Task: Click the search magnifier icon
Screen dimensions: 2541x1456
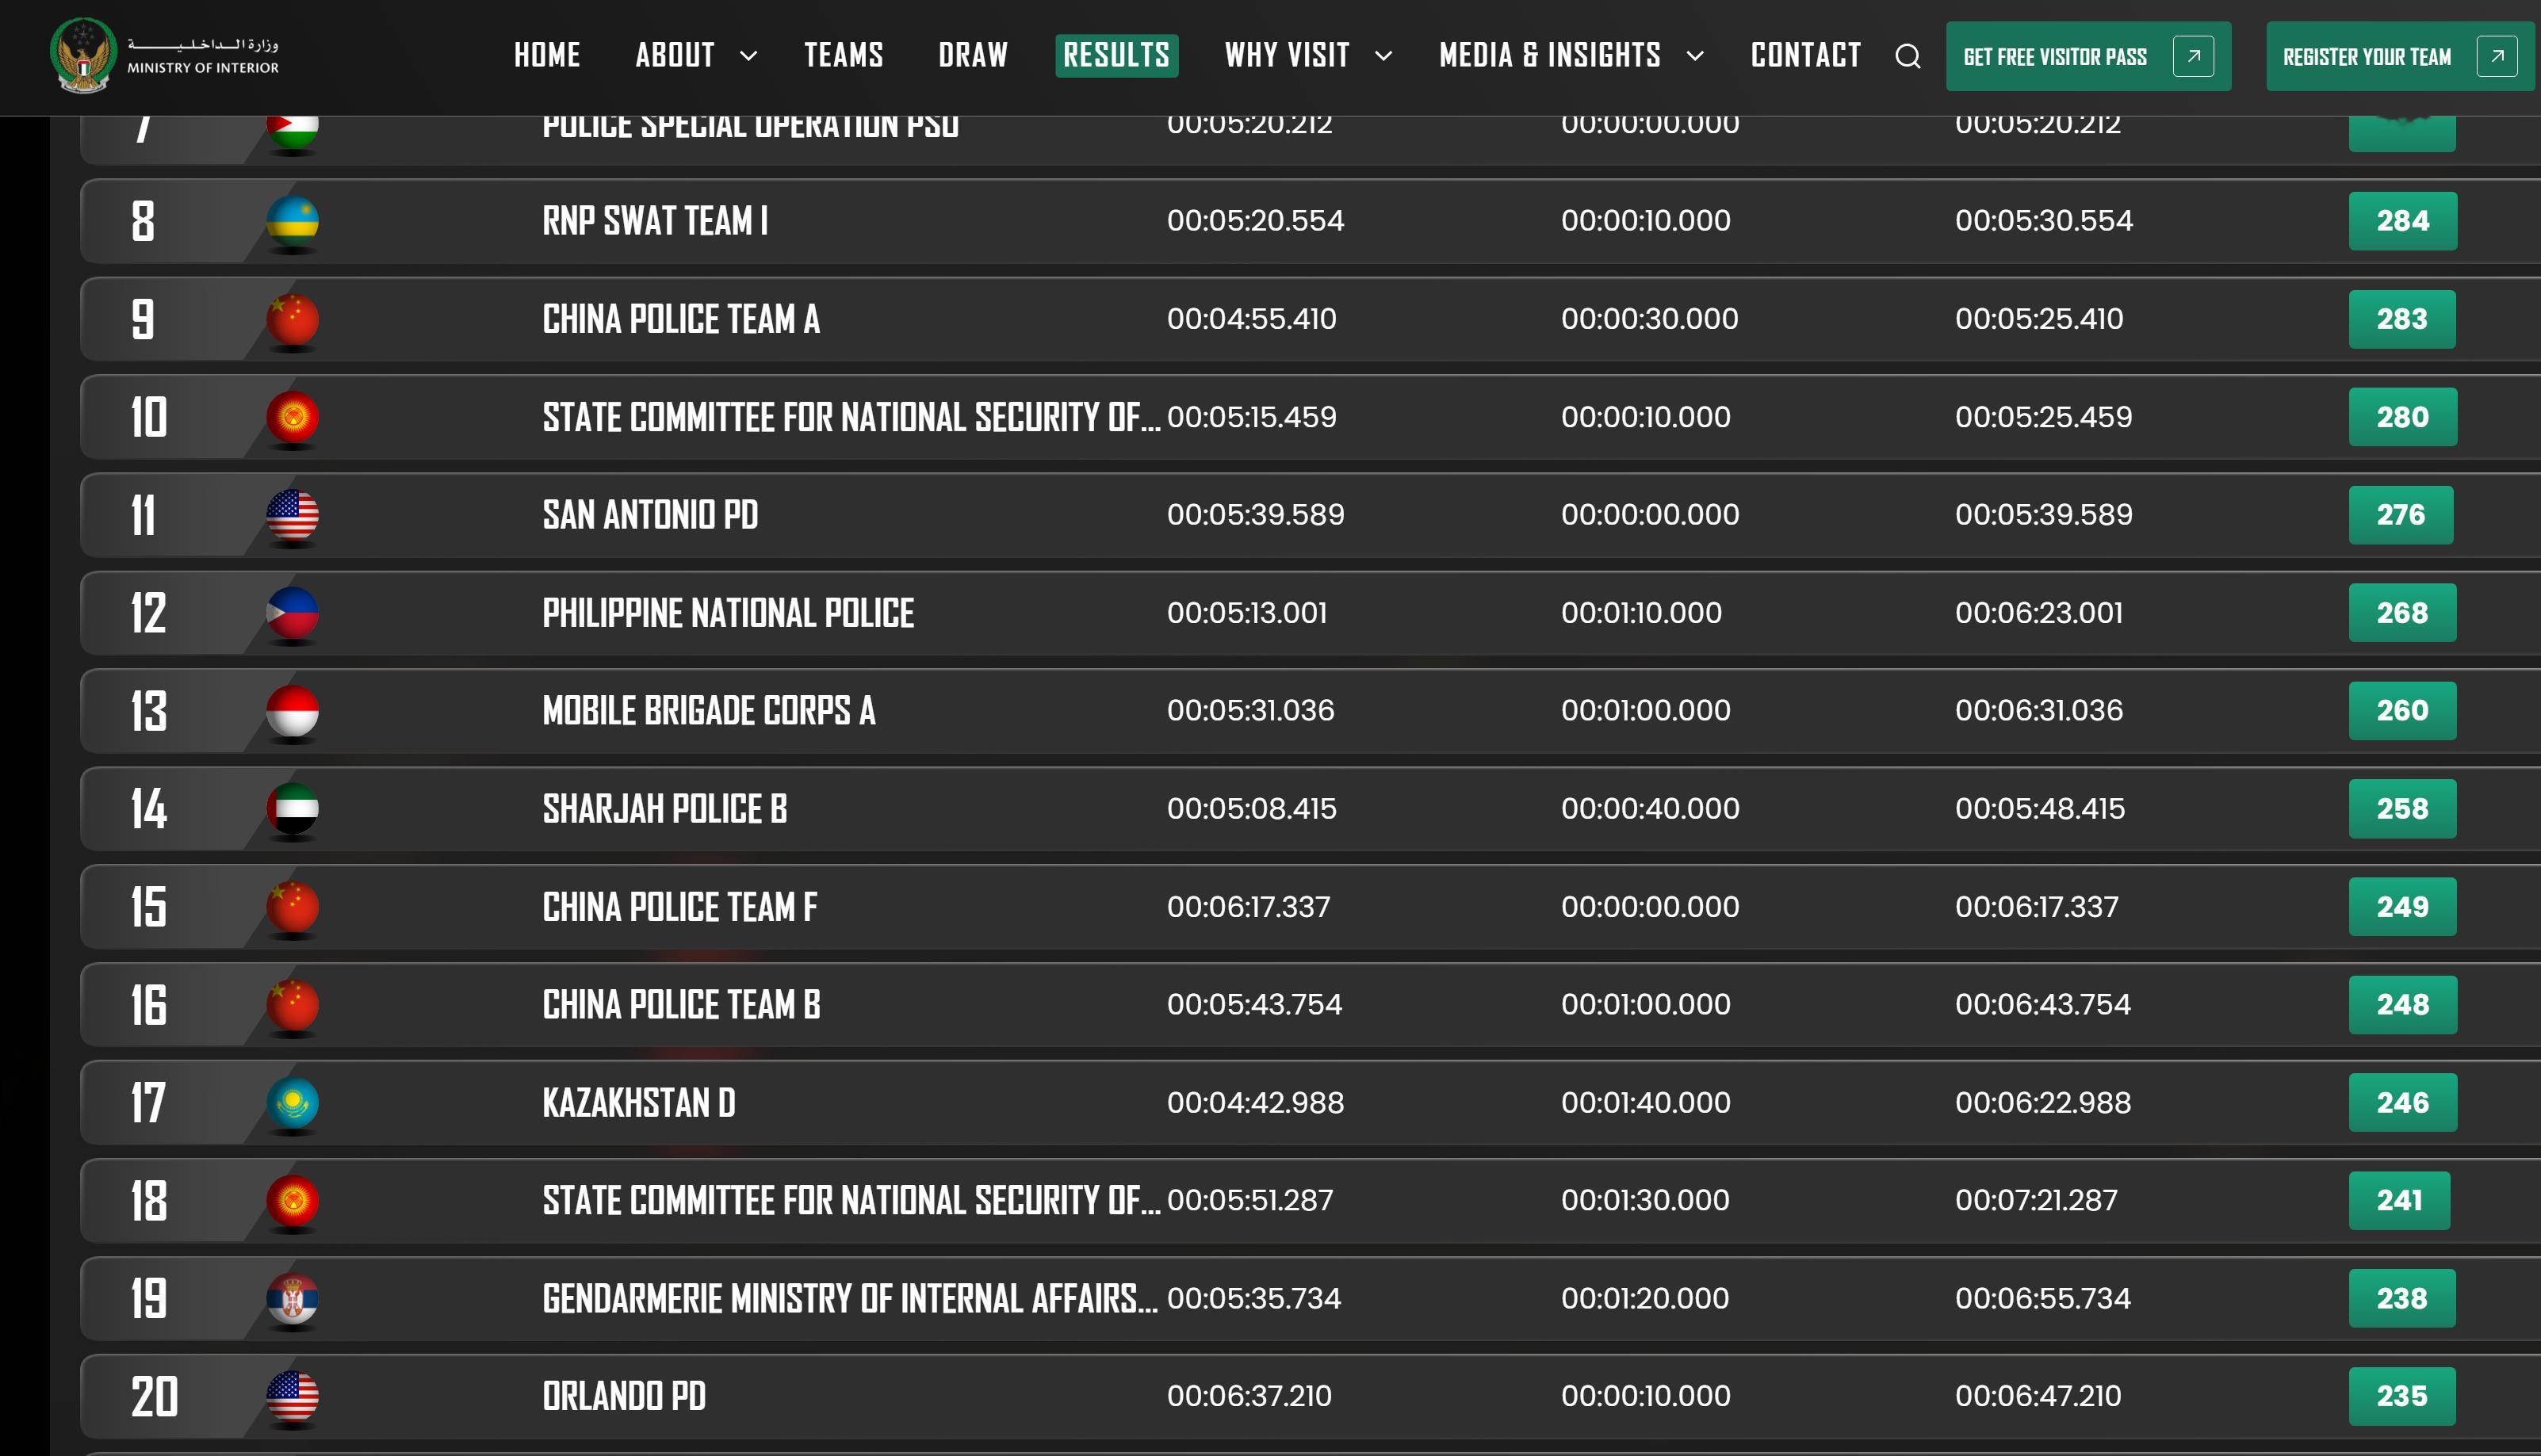Action: (x=1907, y=56)
